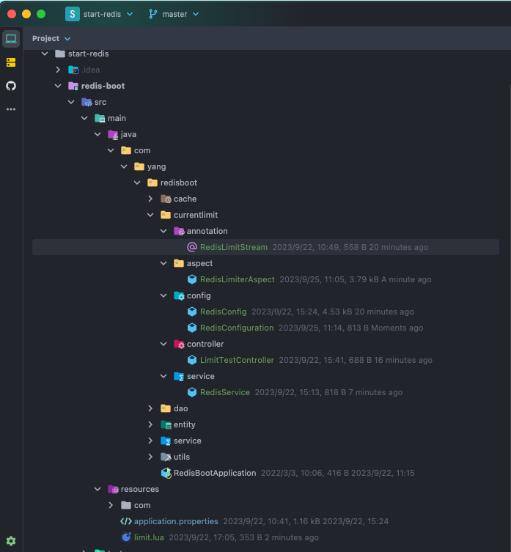Expand the dao package

[x=150, y=408]
